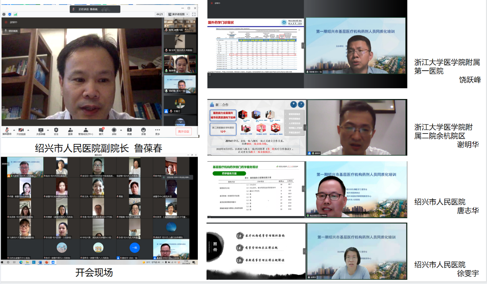487x284 pixels.
Task: Open 共享屏幕 screen sharing
Action: 41,132
